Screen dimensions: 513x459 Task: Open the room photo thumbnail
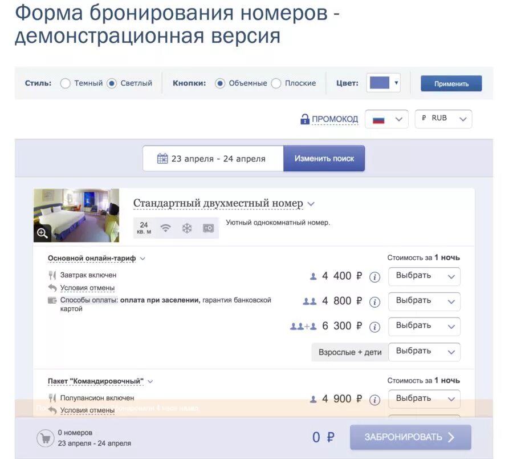(76, 215)
